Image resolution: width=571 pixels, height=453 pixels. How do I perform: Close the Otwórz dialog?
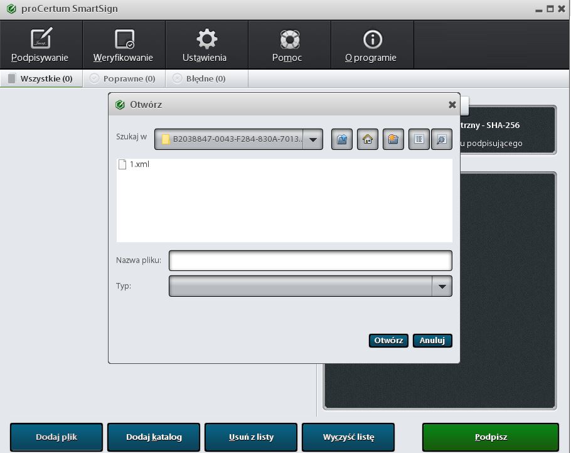(x=452, y=105)
